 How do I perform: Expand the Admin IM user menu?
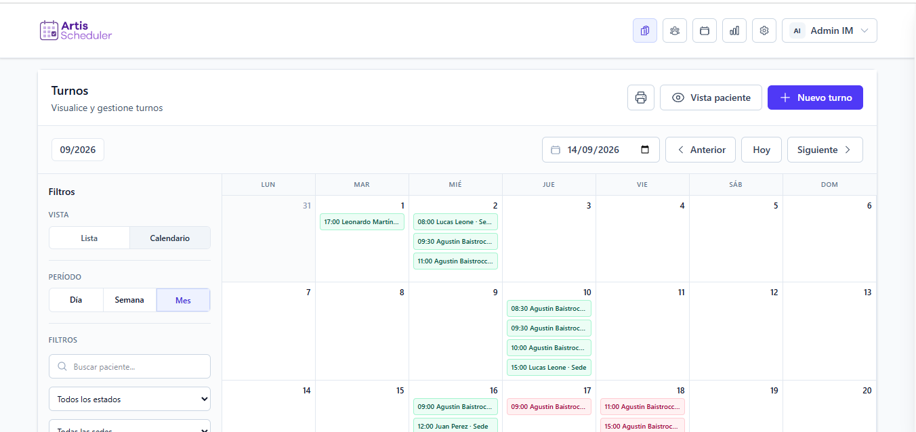(829, 30)
